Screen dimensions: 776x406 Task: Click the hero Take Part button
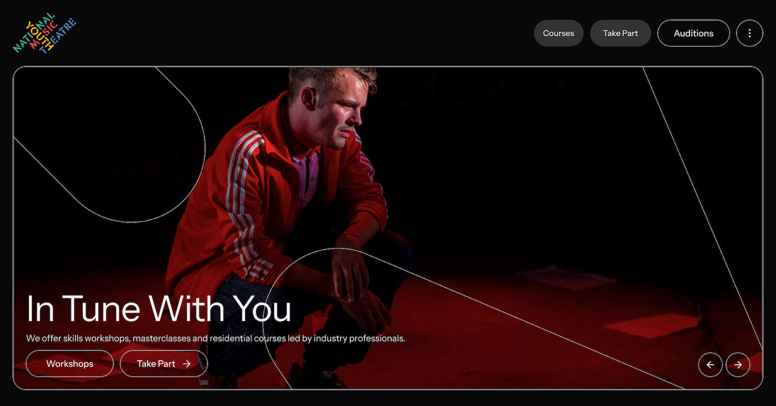[x=164, y=364]
